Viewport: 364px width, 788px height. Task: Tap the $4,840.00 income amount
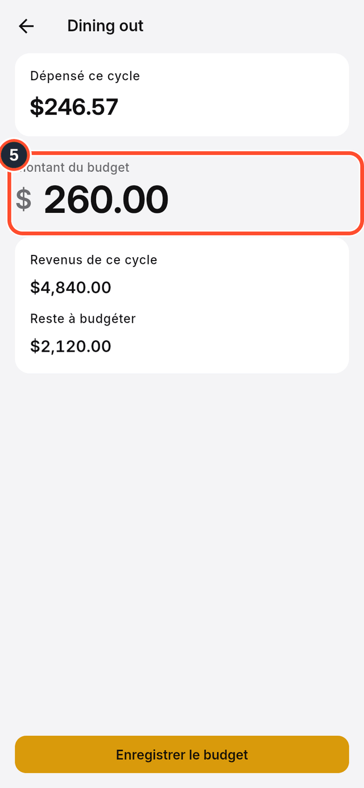[71, 288]
